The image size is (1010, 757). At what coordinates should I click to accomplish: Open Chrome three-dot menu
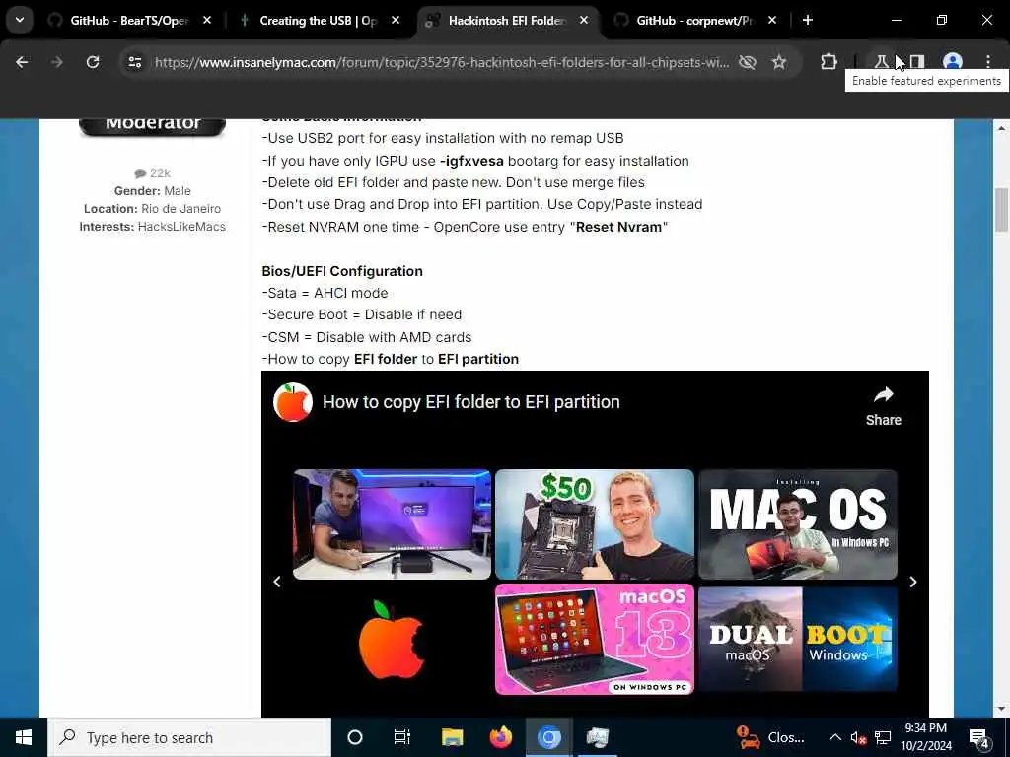(988, 62)
